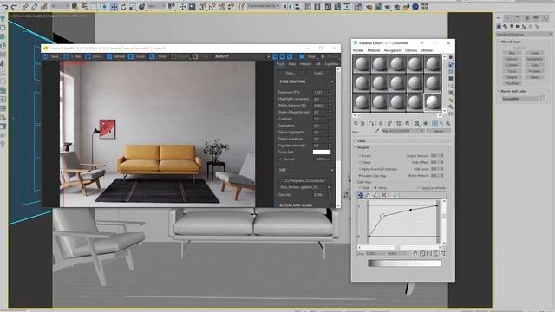Image resolution: width=555 pixels, height=312 pixels.
Task: Click the White balance value field
Action: [x=320, y=106]
